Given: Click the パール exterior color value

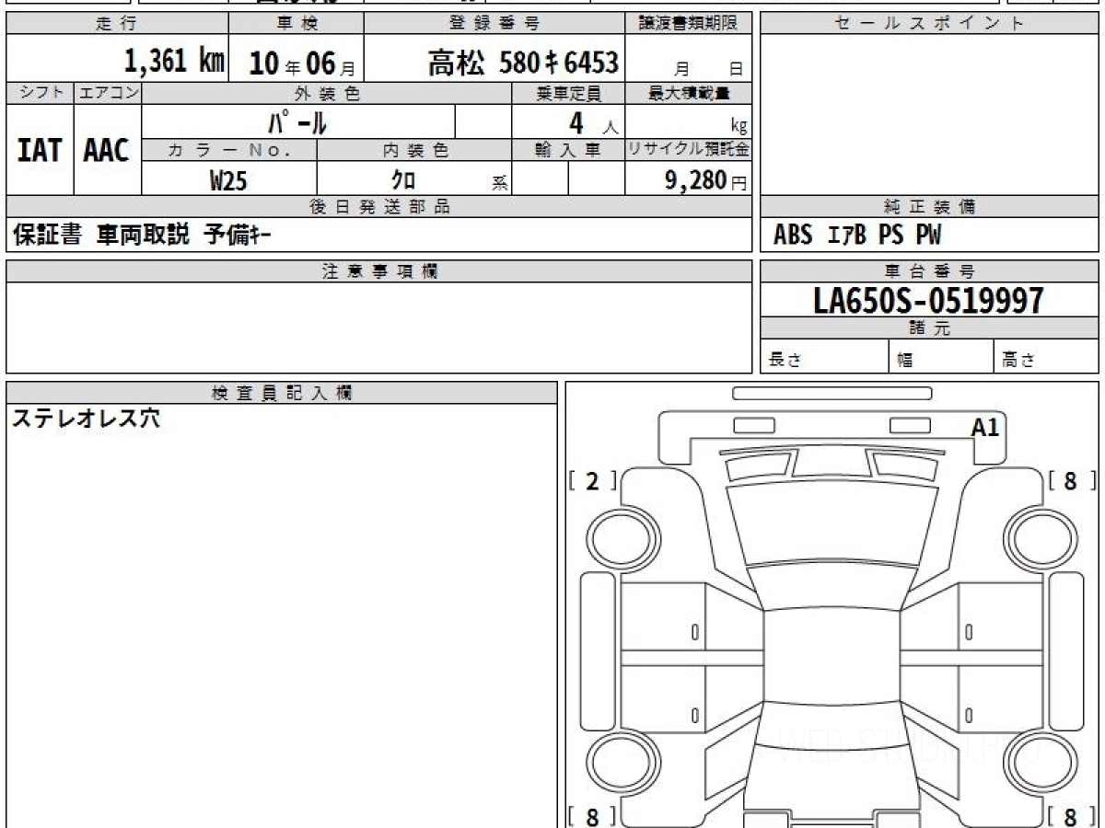Looking at the screenshot, I should pyautogui.click(x=297, y=121).
